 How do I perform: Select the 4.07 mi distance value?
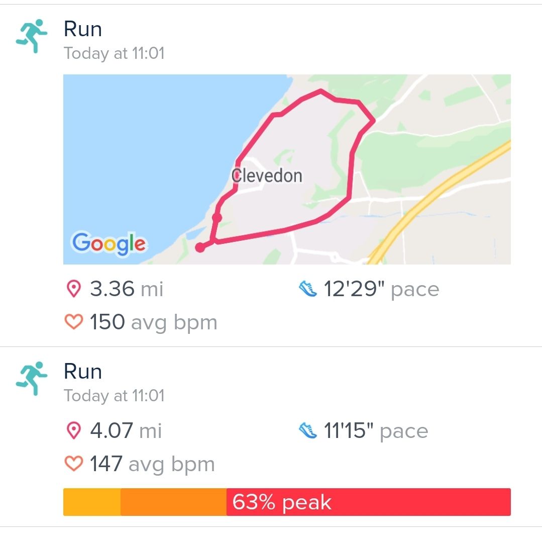pos(126,430)
